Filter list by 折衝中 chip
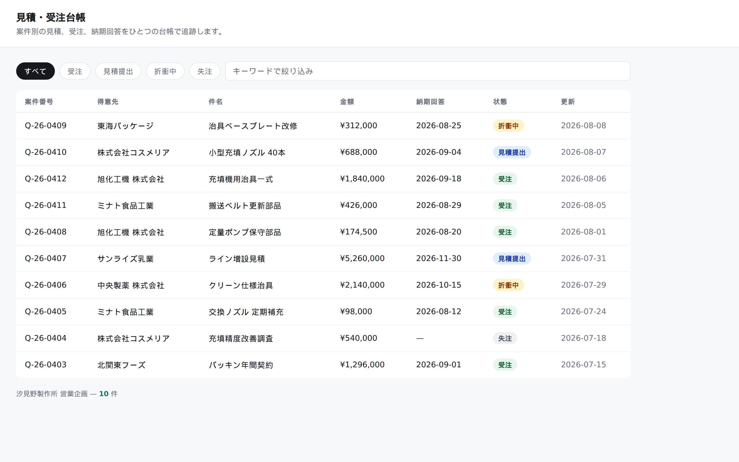The width and height of the screenshot is (739, 462). tap(165, 71)
